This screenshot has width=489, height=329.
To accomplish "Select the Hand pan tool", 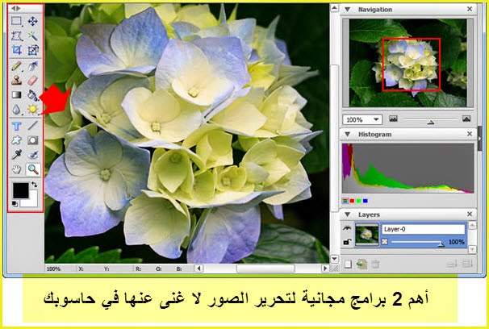I will pos(16,169).
